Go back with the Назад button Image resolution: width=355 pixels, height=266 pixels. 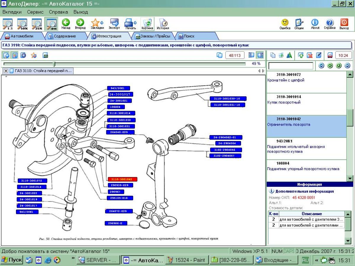(x=66, y=24)
